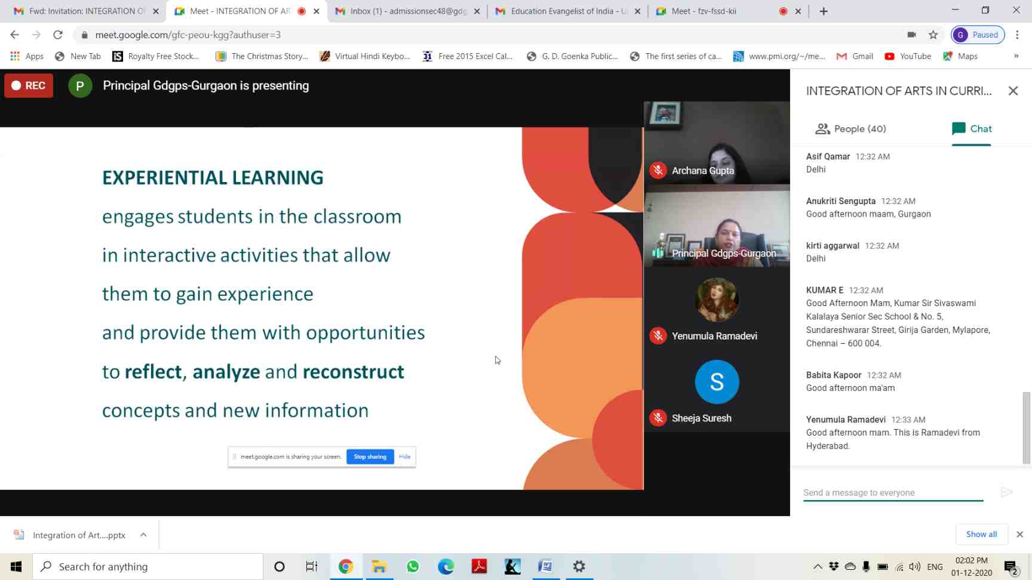Open Maps bookmark

click(x=960, y=56)
